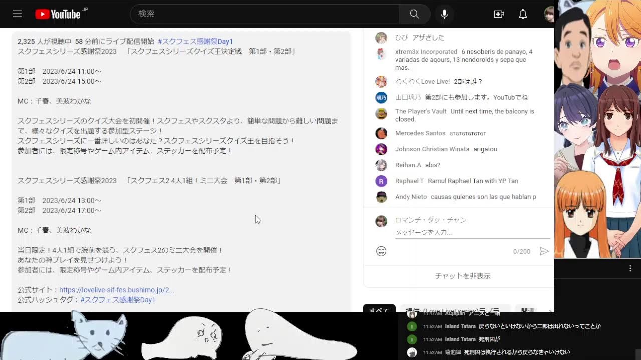Click the #スクフェス感謝祭Day1 hashtag at top
This screenshot has width=641, height=360.
click(195, 41)
